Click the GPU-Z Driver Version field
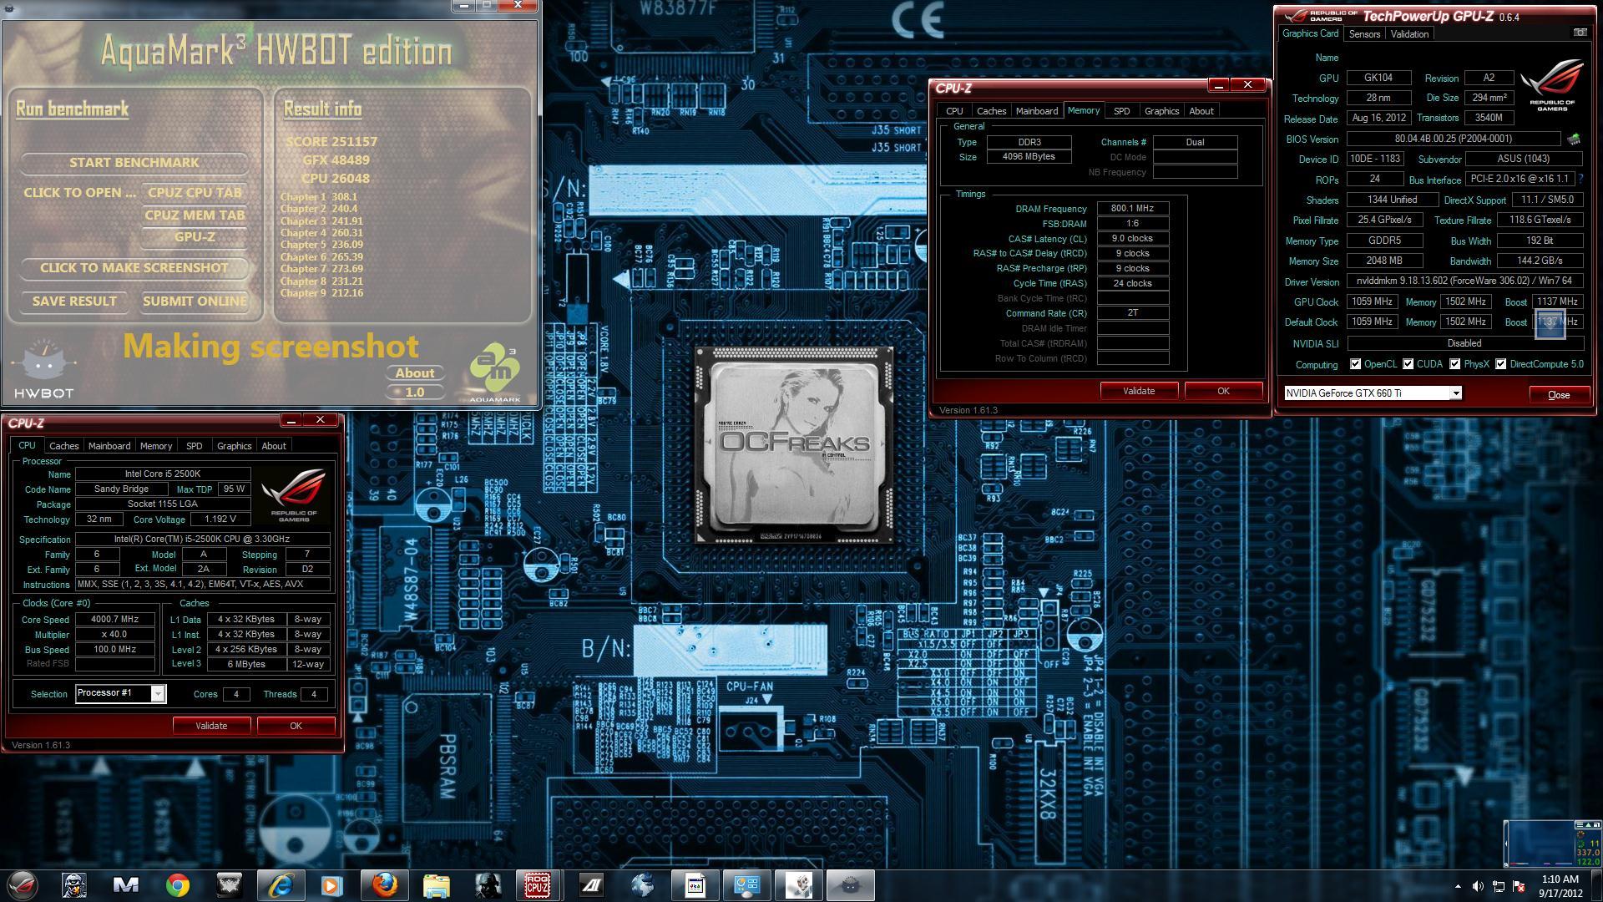Screen dimensions: 1603x902 click(x=1464, y=281)
